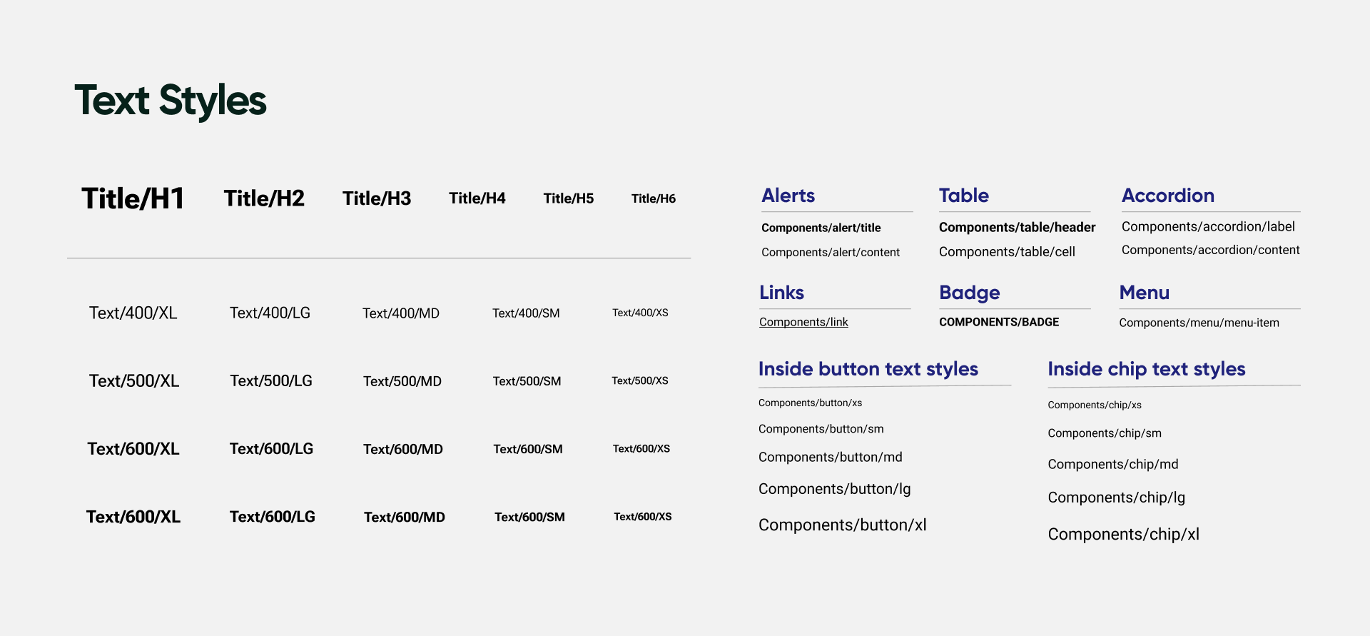Select the Components/button/xl label
Image resolution: width=1370 pixels, height=636 pixels.
[x=842, y=525]
